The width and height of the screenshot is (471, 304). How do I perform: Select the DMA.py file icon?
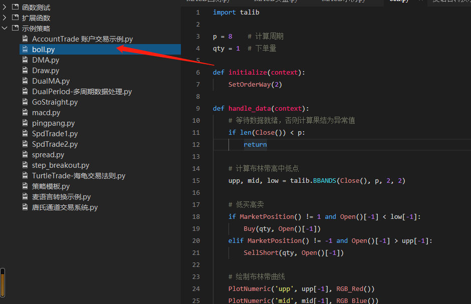tap(25, 60)
